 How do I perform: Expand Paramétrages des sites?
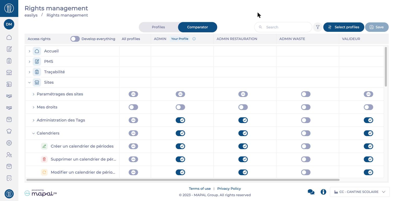33,94
